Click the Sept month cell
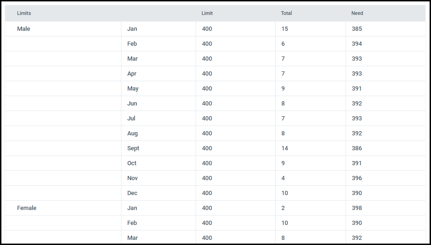The image size is (431, 245). click(158, 148)
